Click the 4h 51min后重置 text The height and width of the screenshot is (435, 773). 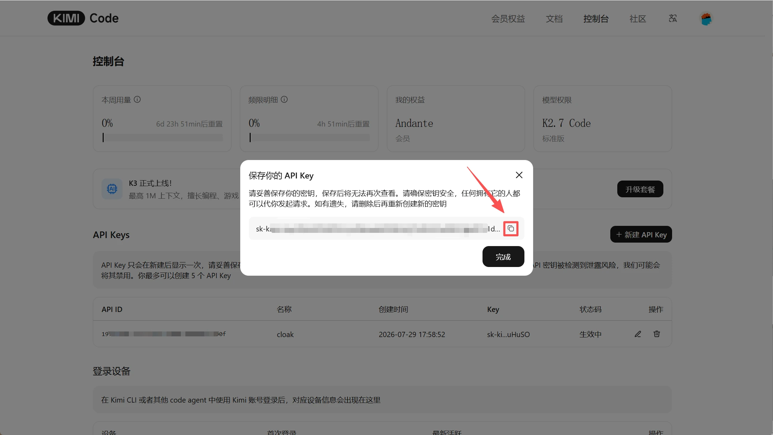(343, 124)
